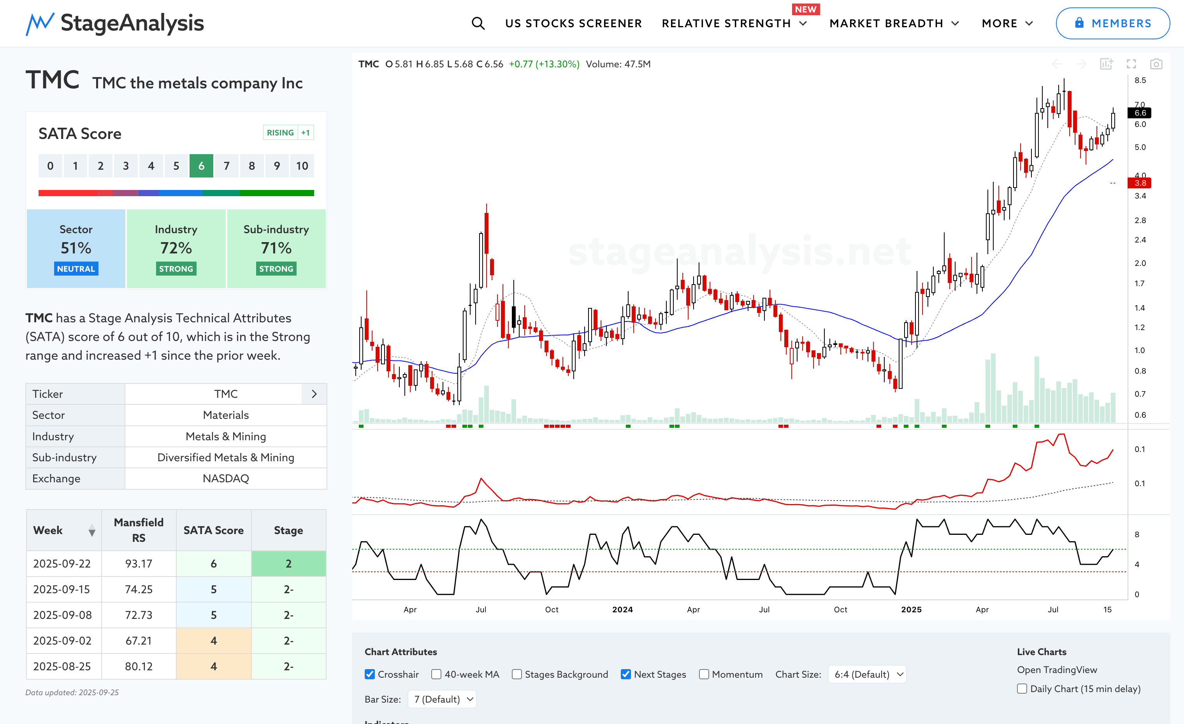Click the StageAnalysis logo icon
The height and width of the screenshot is (724, 1184).
pyautogui.click(x=39, y=23)
